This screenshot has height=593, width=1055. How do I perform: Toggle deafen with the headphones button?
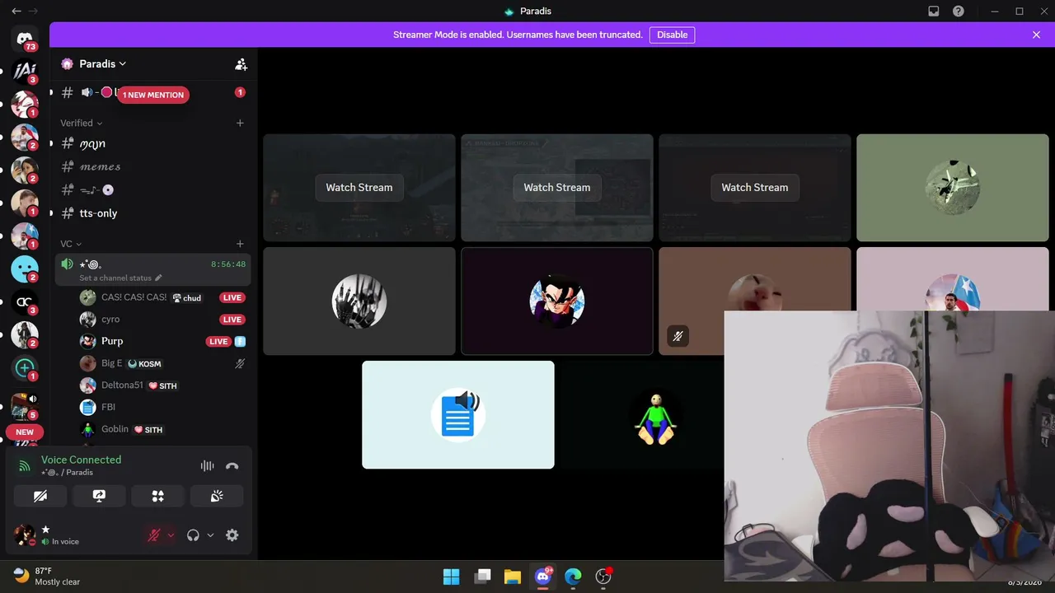pyautogui.click(x=193, y=535)
